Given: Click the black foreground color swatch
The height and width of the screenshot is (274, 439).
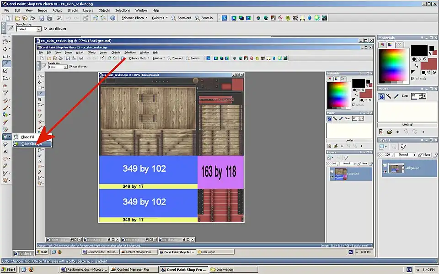Looking at the screenshot, I should 418,50.
